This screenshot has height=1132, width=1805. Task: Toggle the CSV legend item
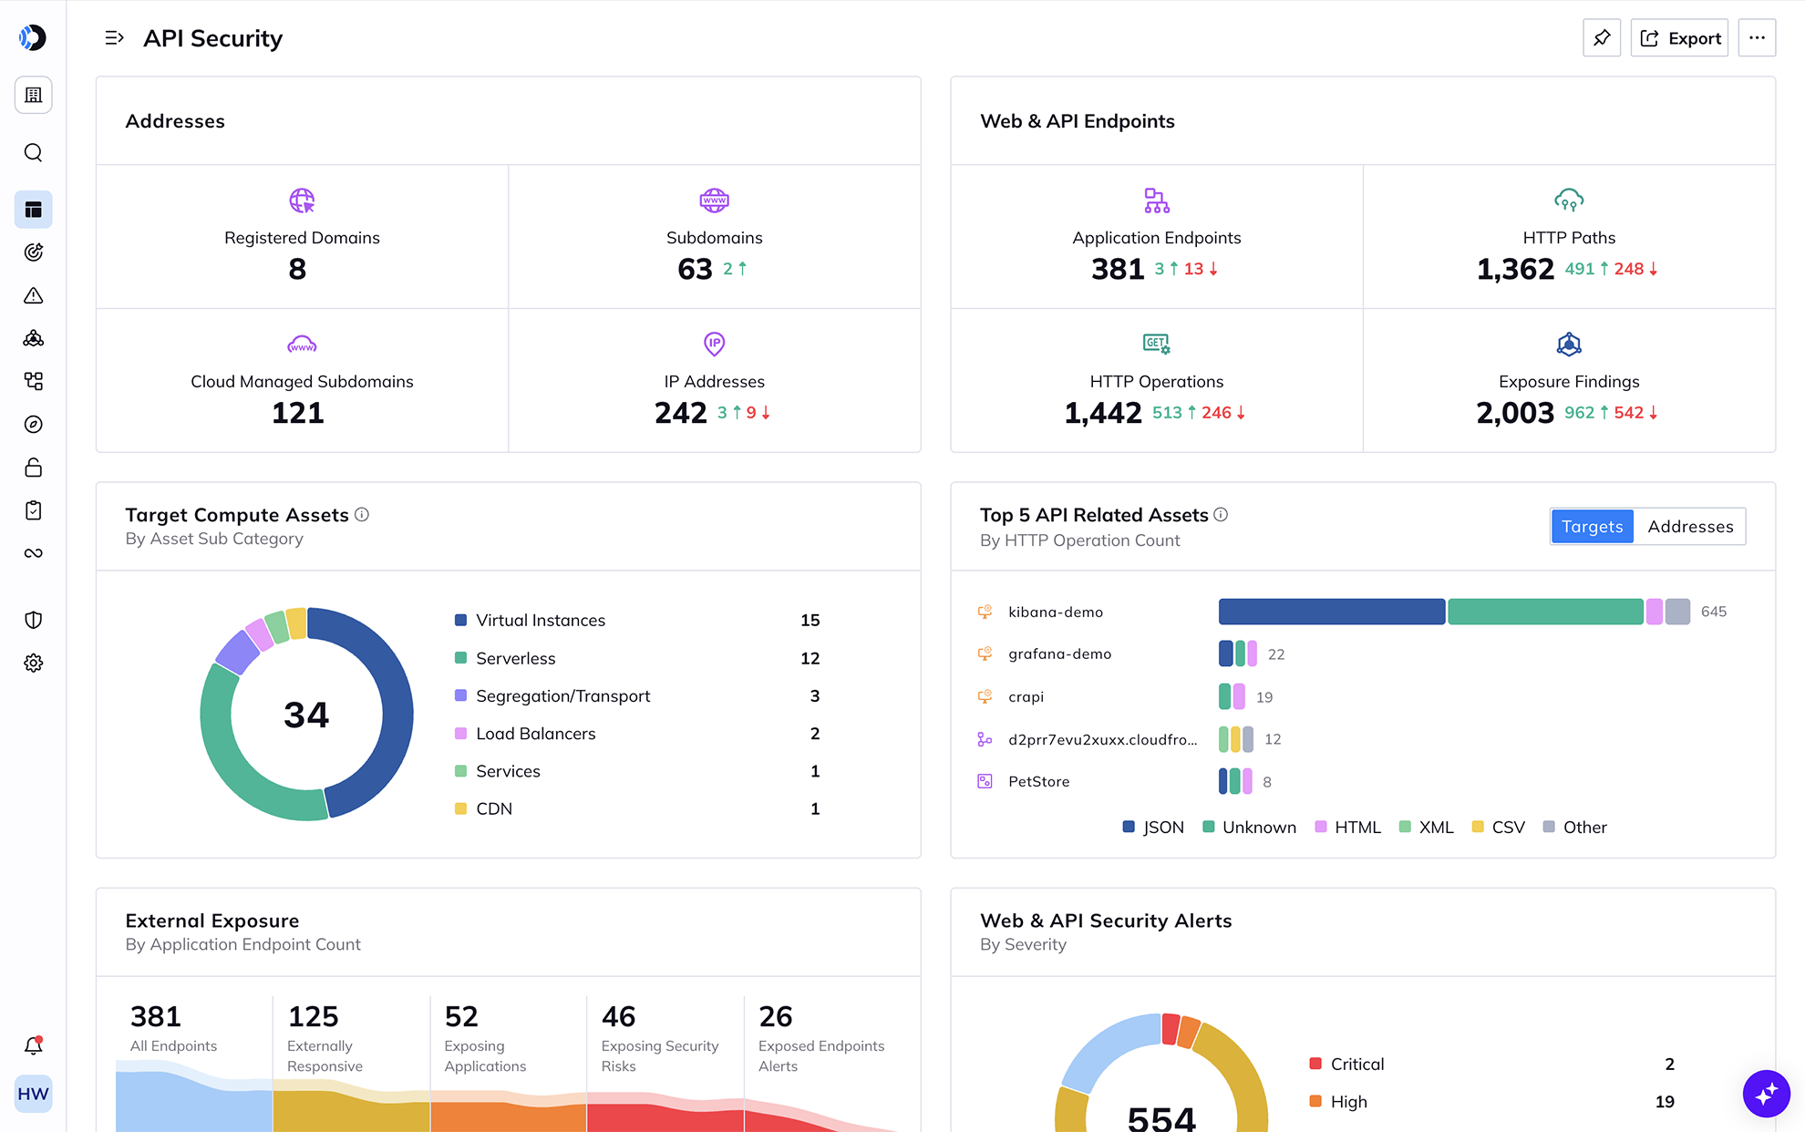tap(1498, 827)
